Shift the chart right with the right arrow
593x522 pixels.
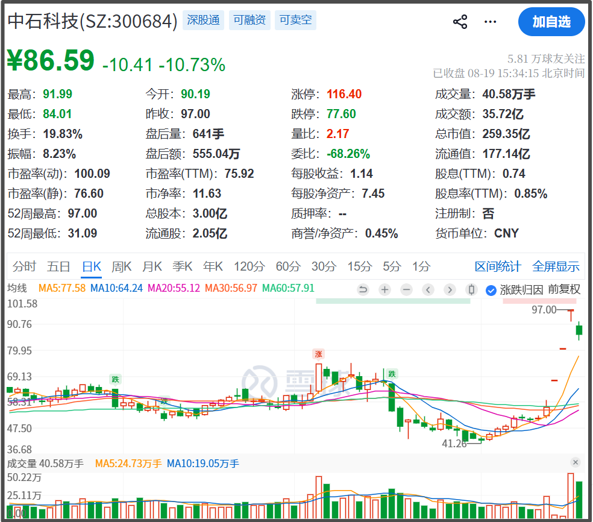pos(450,290)
